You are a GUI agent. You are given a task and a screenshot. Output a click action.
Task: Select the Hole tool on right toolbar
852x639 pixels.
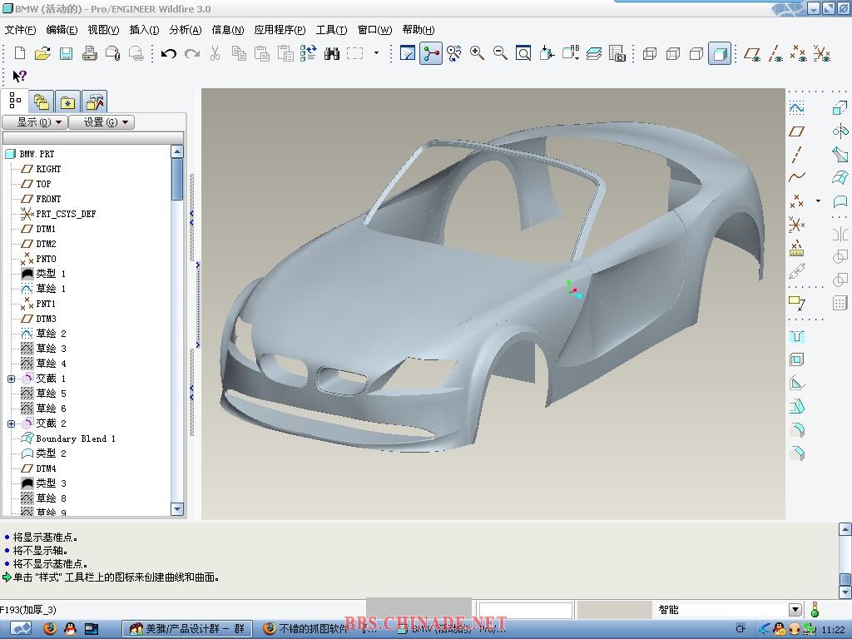coord(796,337)
